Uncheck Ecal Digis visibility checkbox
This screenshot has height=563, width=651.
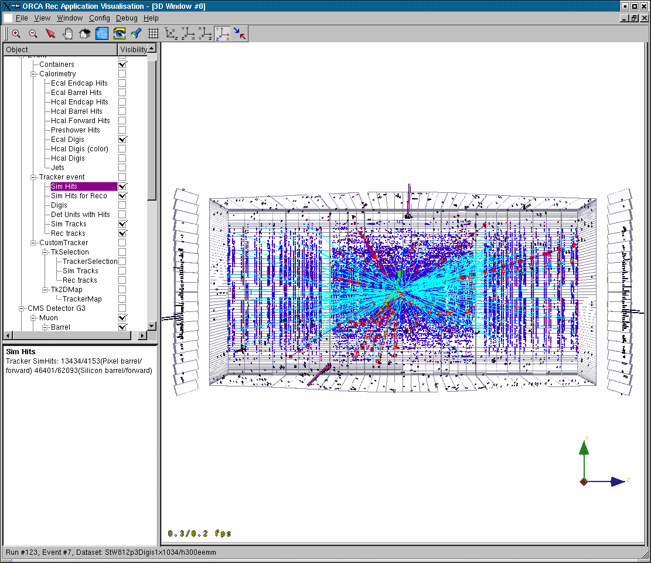(x=122, y=140)
